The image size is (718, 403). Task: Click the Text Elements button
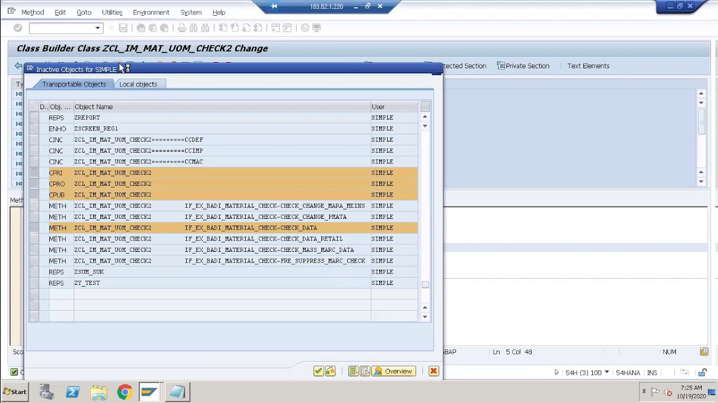(x=588, y=66)
